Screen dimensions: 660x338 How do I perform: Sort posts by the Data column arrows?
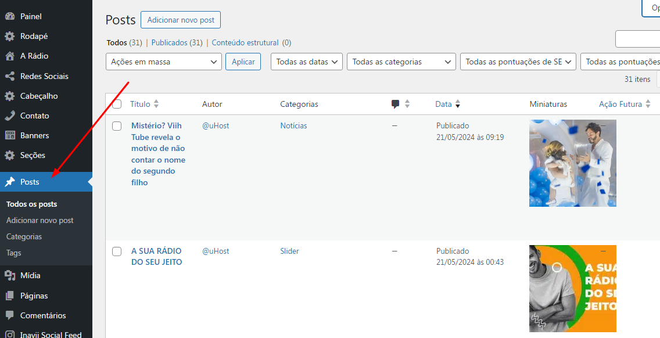458,104
